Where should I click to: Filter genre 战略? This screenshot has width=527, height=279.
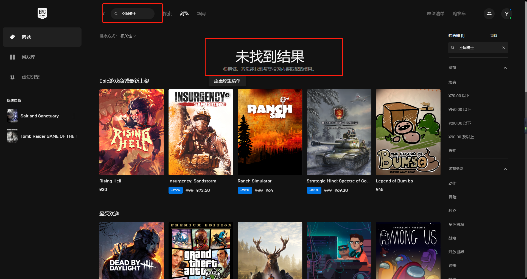[452, 238]
